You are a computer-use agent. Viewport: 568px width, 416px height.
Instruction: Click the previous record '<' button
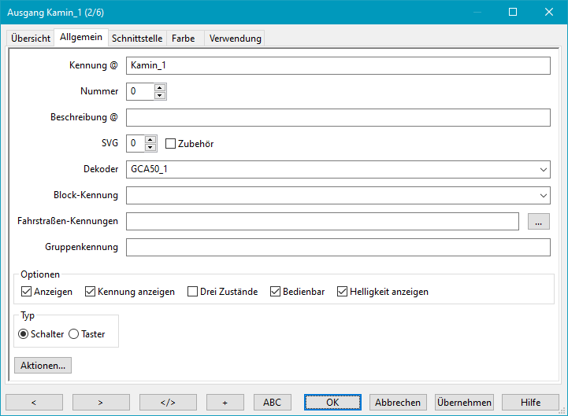(x=34, y=402)
